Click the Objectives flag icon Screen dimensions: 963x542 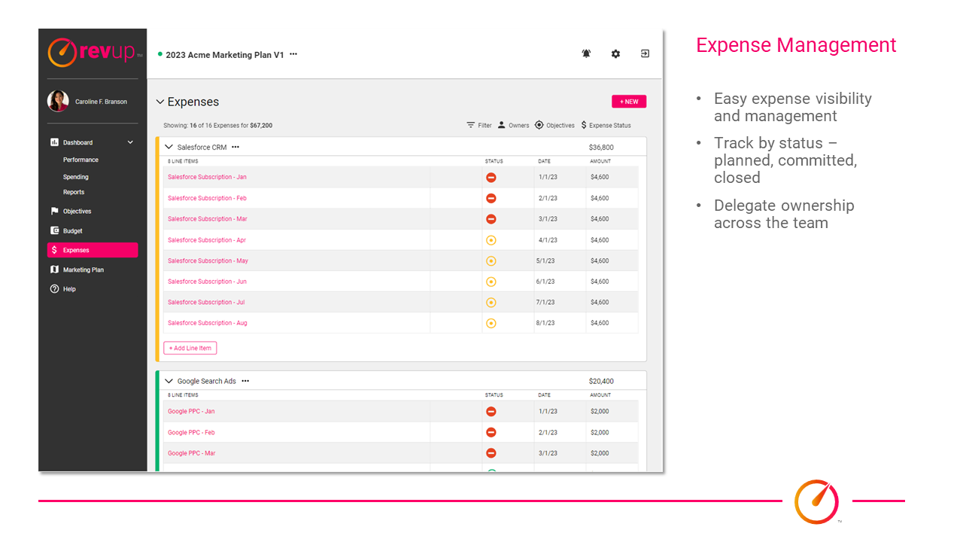[54, 212]
